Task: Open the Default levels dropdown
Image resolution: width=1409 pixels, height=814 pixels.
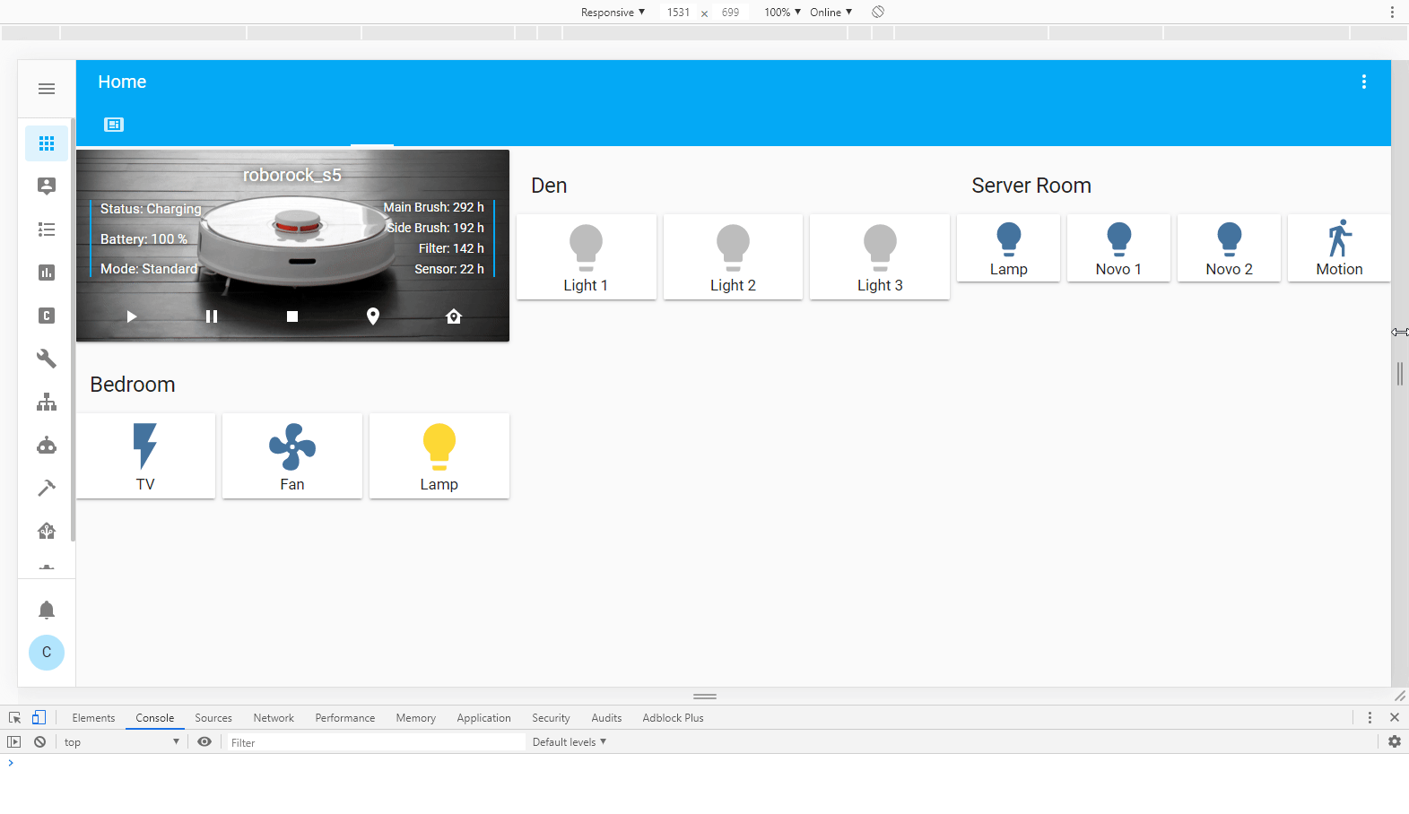Action: (x=570, y=741)
